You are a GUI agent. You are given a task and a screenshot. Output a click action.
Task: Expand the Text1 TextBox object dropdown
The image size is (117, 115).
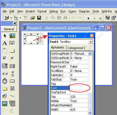pyautogui.click(x=91, y=42)
